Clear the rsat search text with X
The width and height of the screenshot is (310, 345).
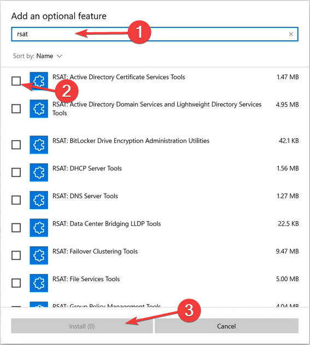[x=291, y=34]
